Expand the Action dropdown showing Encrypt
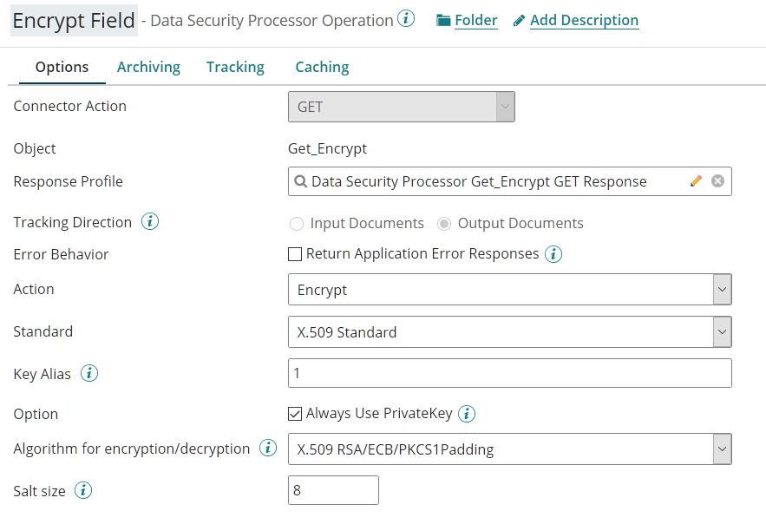766x524 pixels. [x=722, y=290]
